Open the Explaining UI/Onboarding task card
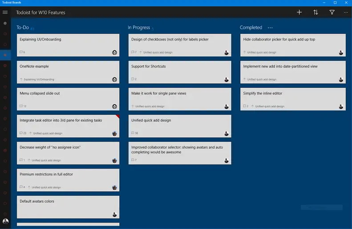This screenshot has height=229, width=352. coord(68,45)
